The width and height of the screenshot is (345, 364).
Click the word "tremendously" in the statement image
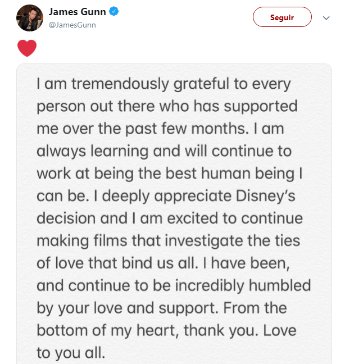(115, 84)
